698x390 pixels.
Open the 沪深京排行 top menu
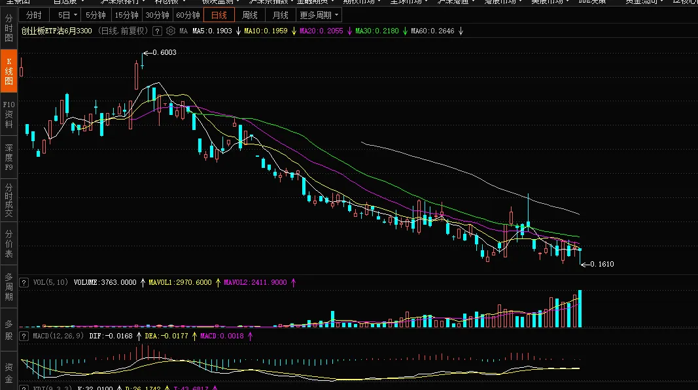coord(123,2)
